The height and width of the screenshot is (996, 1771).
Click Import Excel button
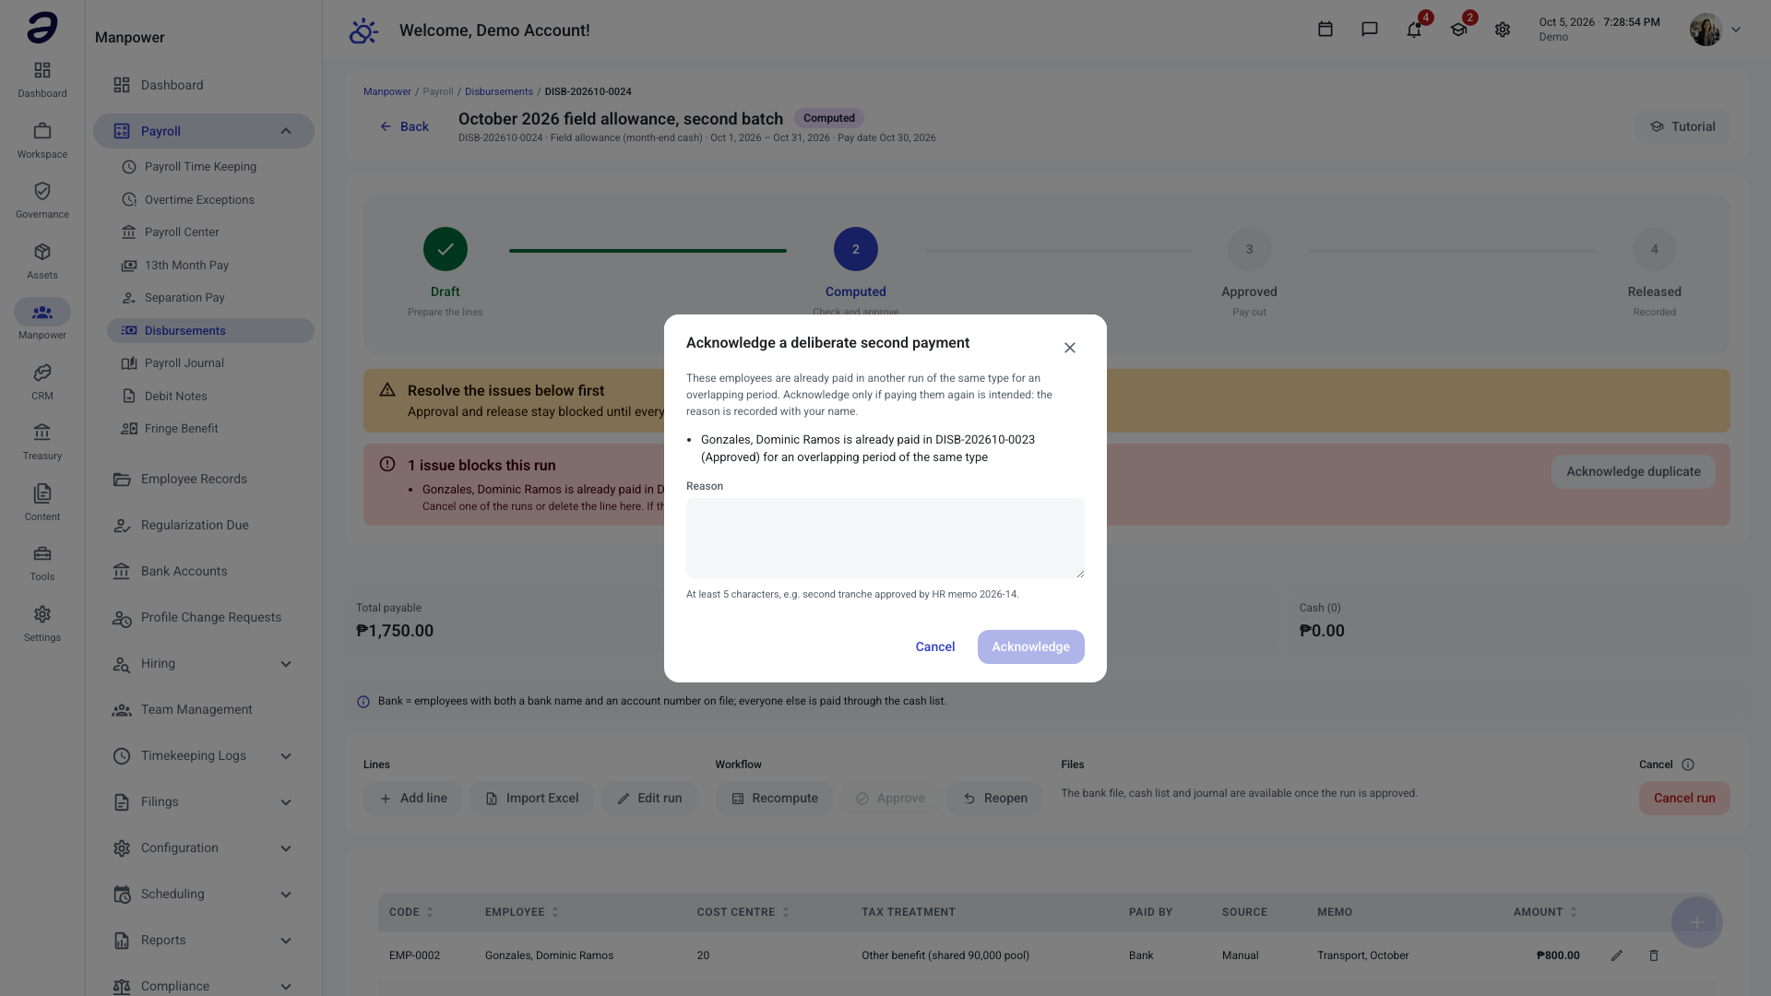(531, 798)
